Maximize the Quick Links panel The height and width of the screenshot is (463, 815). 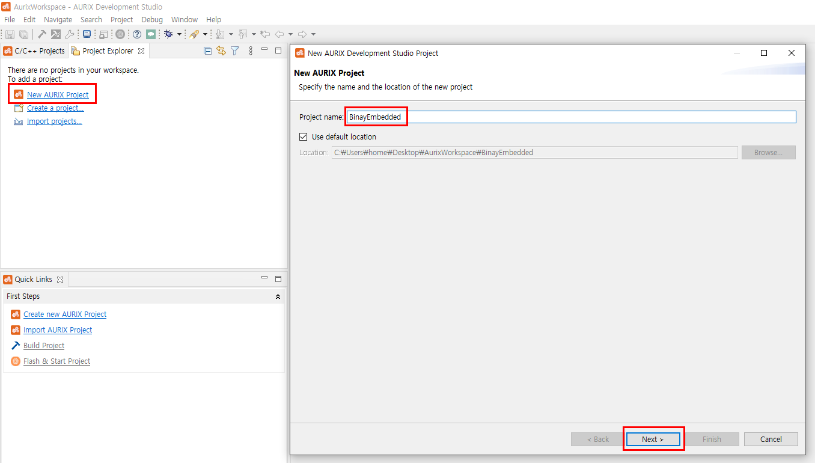pyautogui.click(x=278, y=278)
